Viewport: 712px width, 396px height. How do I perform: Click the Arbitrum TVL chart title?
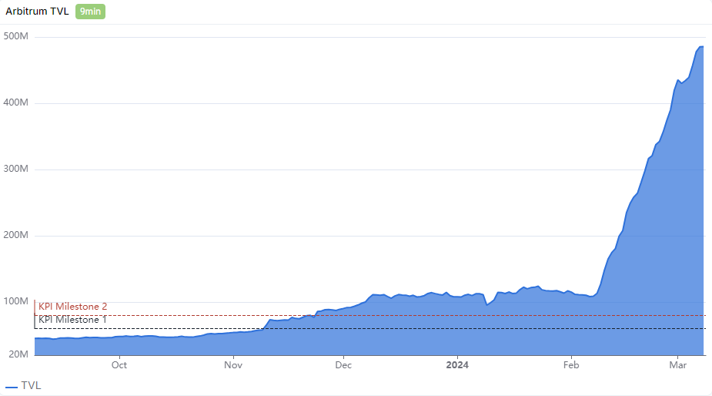pyautogui.click(x=37, y=12)
